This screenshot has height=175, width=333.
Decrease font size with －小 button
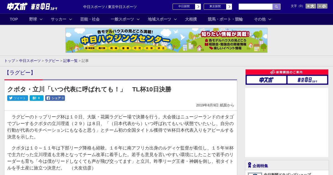[x=322, y=6]
